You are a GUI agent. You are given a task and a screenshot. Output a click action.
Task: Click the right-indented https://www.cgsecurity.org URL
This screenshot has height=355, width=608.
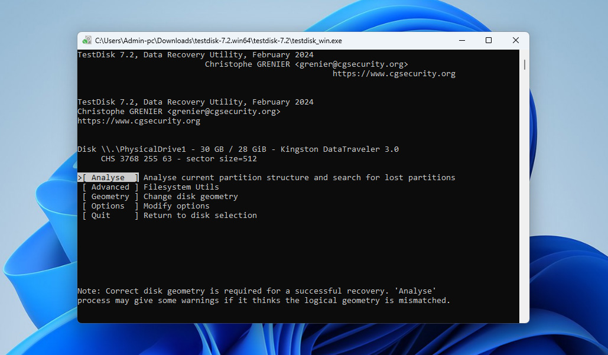tap(394, 74)
